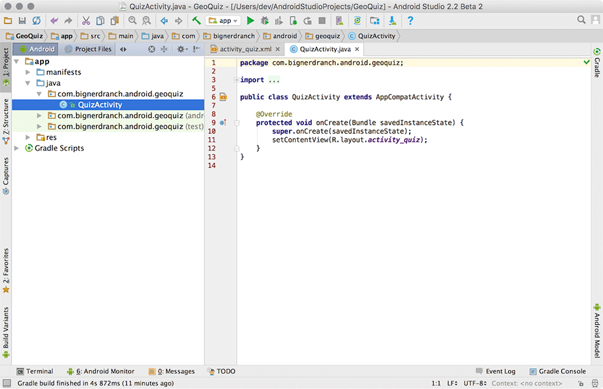603x389 pixels.
Task: Navigate back with the left arrow icon
Action: (x=165, y=21)
